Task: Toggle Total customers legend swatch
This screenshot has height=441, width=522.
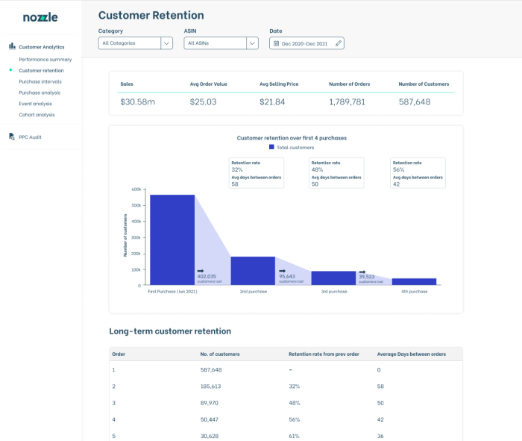Action: pyautogui.click(x=271, y=147)
